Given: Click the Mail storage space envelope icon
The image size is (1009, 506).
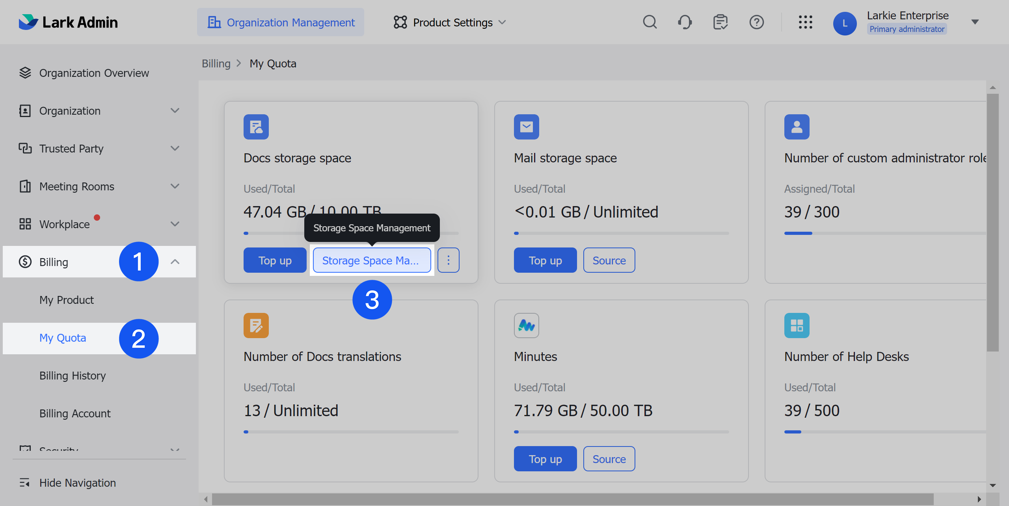Looking at the screenshot, I should pos(527,127).
